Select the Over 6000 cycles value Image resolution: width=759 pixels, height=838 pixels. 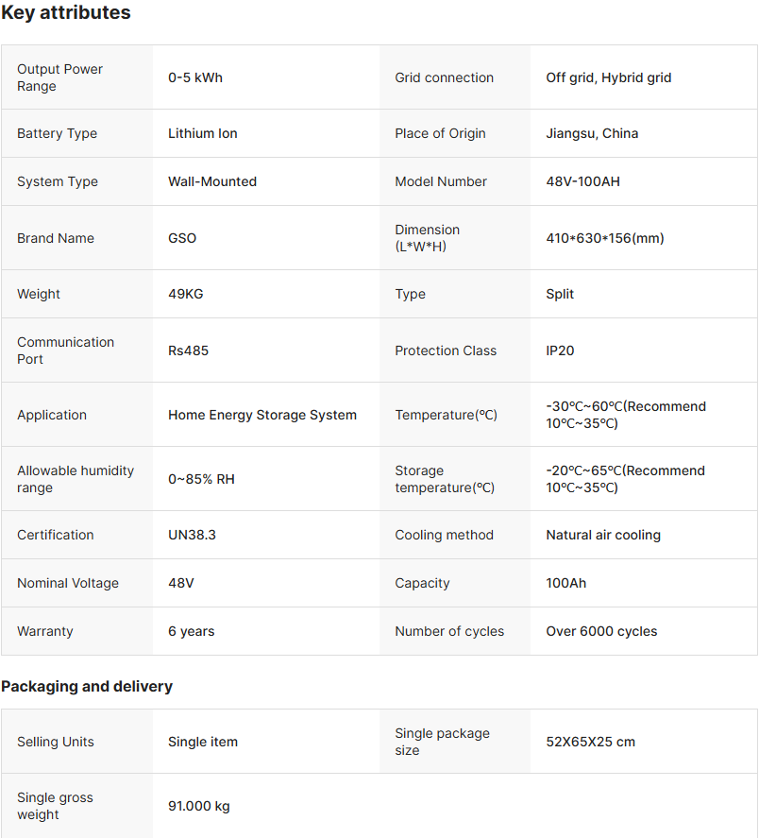(601, 631)
